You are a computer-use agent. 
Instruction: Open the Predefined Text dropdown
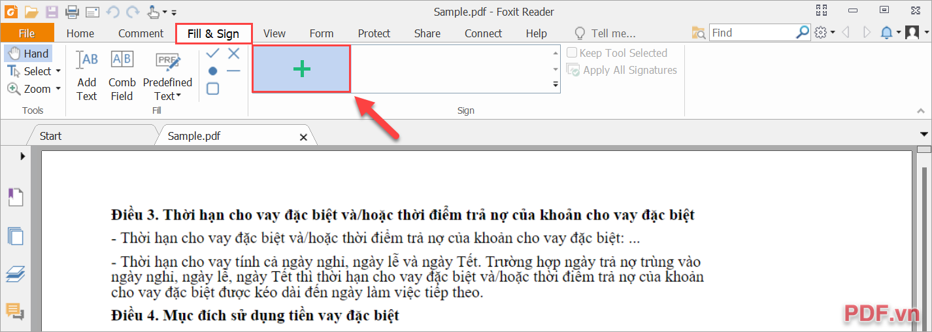[168, 76]
